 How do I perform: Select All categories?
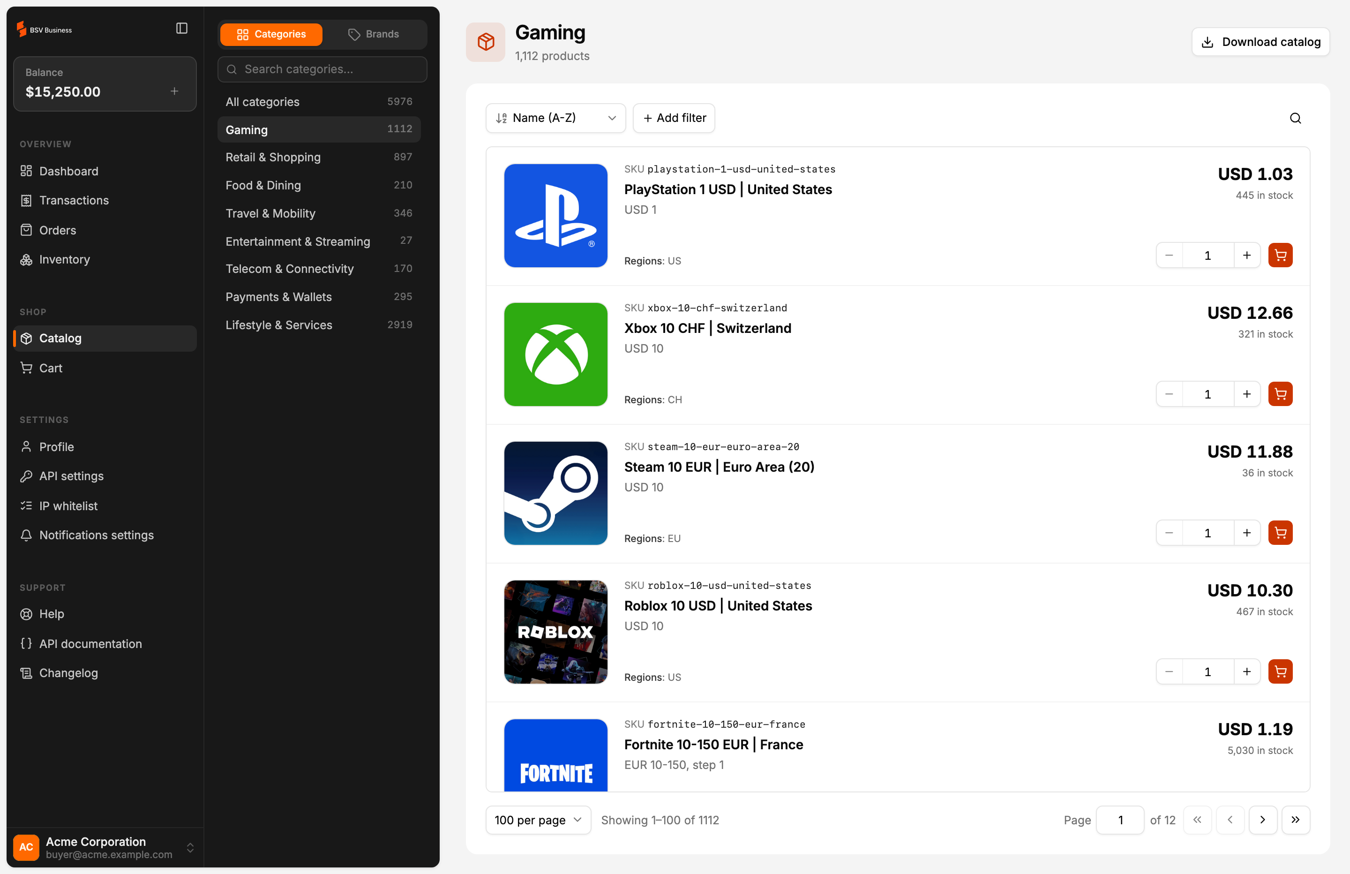coord(319,102)
